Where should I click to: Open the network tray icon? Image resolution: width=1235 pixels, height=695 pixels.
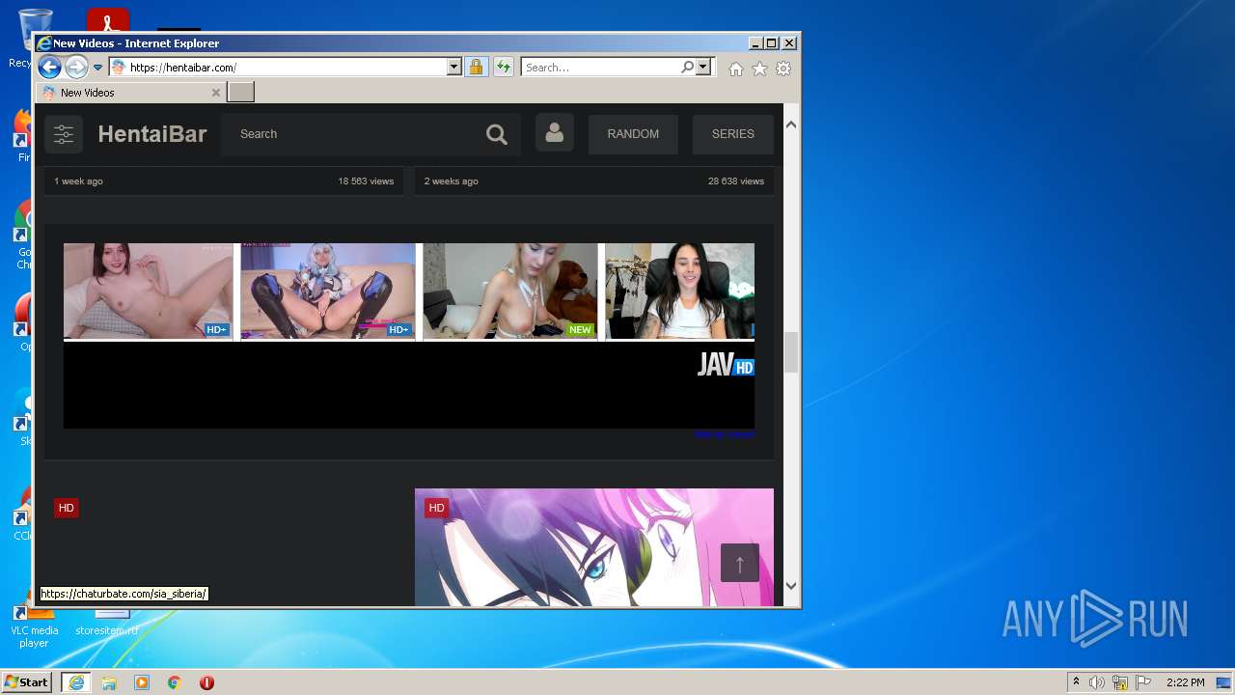1120,682
